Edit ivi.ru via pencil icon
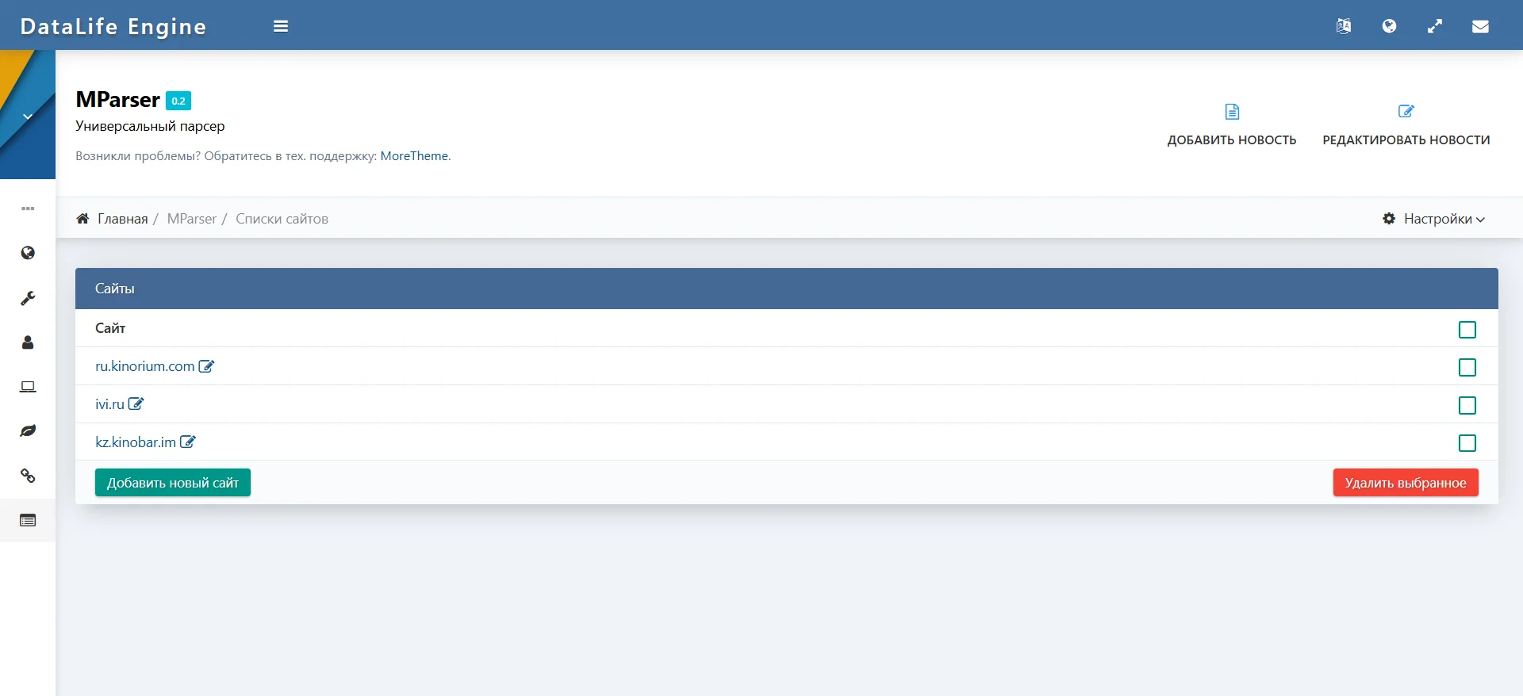This screenshot has width=1523, height=696. point(136,403)
